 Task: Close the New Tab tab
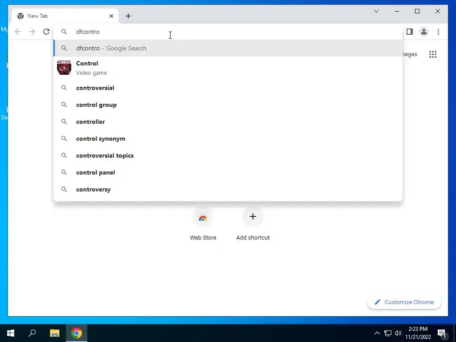[x=111, y=16]
